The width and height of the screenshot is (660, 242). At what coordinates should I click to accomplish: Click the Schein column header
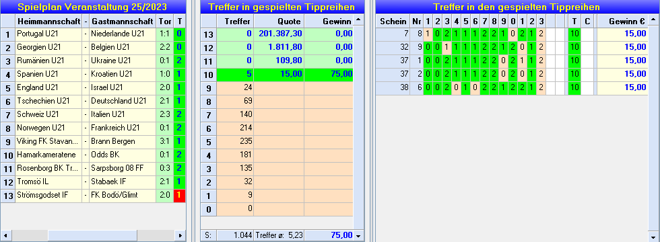point(393,21)
